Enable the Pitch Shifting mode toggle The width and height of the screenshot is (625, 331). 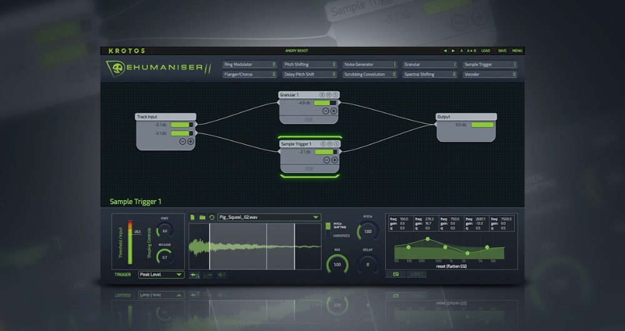click(328, 225)
